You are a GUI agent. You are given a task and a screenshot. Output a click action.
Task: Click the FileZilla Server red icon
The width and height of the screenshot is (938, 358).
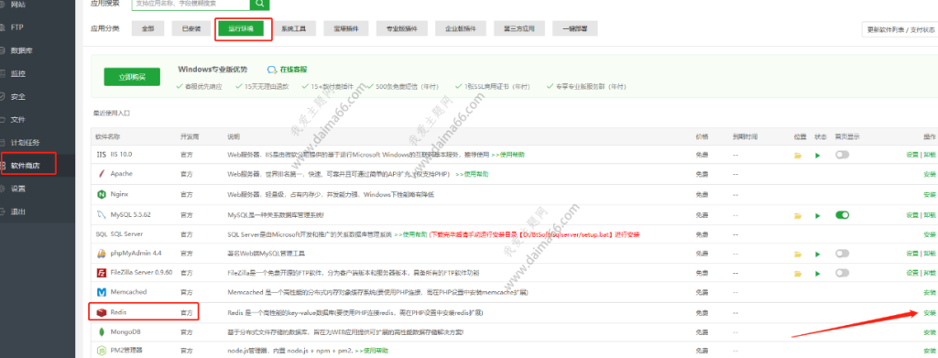tap(101, 273)
